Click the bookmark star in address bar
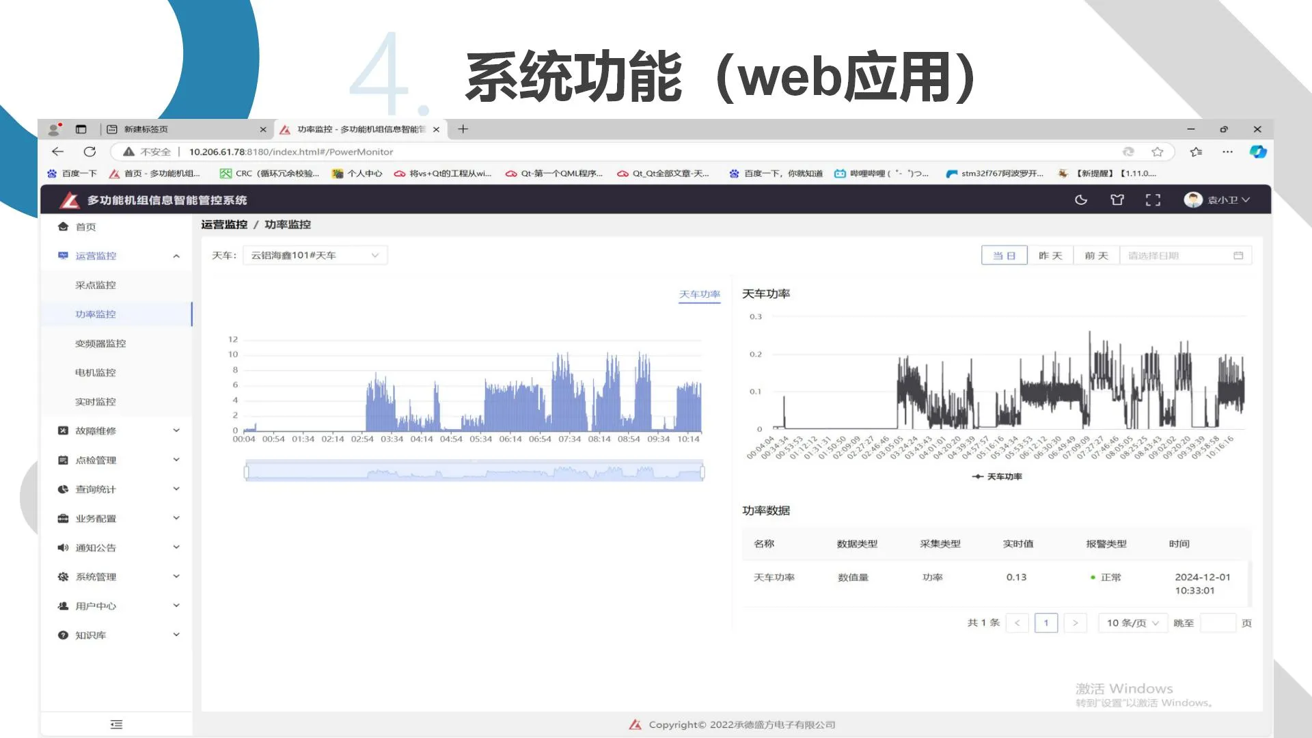The image size is (1312, 738). (1157, 152)
